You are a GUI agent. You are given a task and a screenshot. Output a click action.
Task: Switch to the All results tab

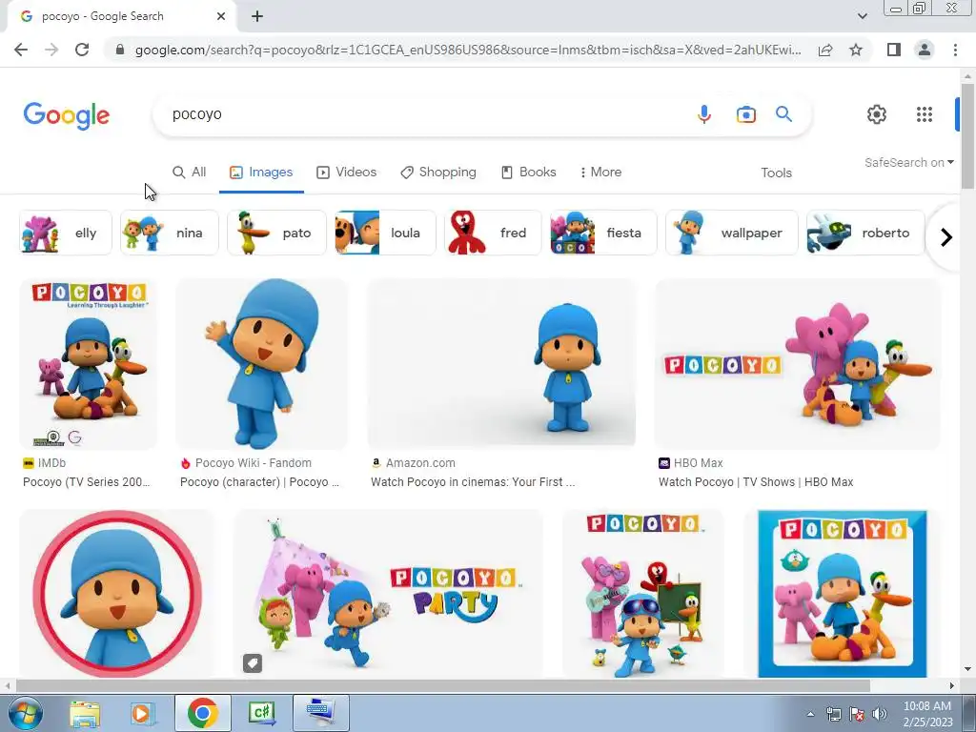pos(189,173)
